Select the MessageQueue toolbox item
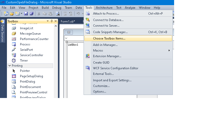Viewport: 210px width, 118px height. (30, 34)
